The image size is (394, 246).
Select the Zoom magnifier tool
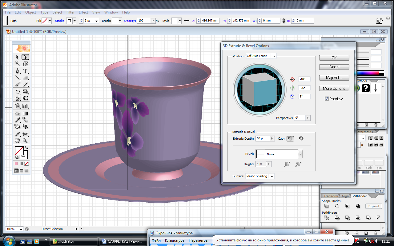tap(25, 141)
